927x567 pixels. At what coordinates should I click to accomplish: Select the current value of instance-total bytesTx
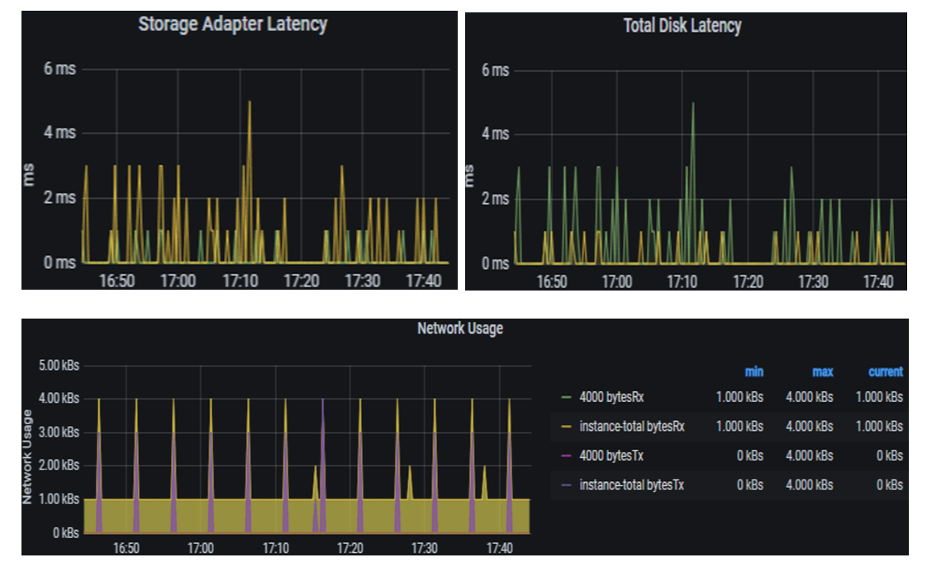(x=890, y=485)
